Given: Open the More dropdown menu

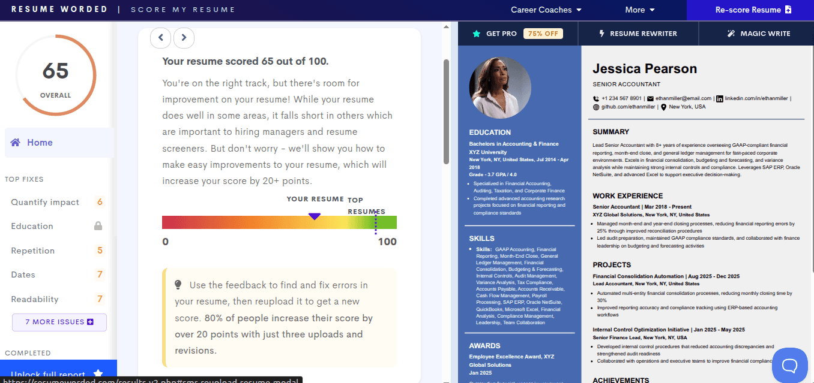Looking at the screenshot, I should pos(640,10).
